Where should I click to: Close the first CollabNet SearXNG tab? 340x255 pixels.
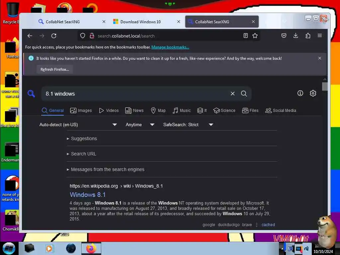click(104, 22)
